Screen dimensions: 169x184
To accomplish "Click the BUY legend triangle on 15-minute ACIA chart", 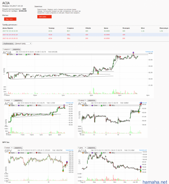I will tap(101, 106).
